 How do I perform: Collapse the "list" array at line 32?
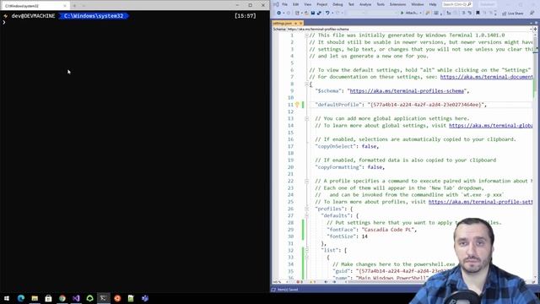tap(306, 250)
